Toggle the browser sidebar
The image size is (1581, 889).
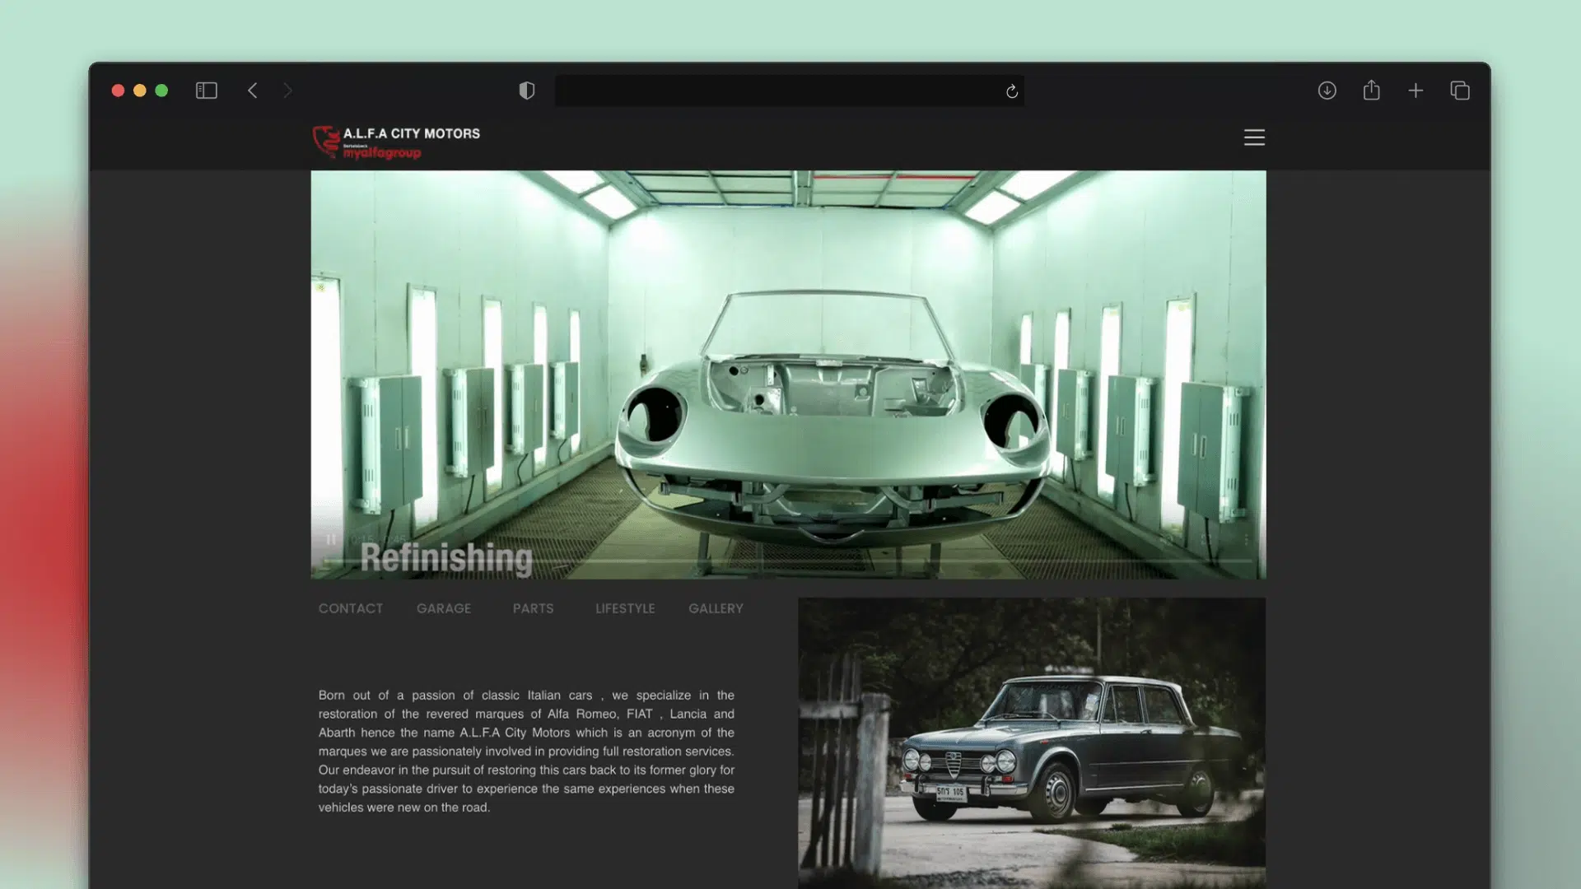pyautogui.click(x=206, y=91)
